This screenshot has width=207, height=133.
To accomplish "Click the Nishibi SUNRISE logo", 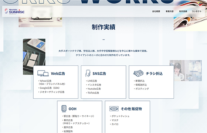I will coord(14,11).
